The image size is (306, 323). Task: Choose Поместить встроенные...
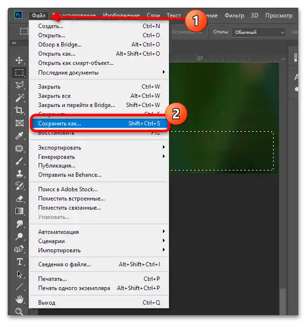pyautogui.click(x=99, y=199)
